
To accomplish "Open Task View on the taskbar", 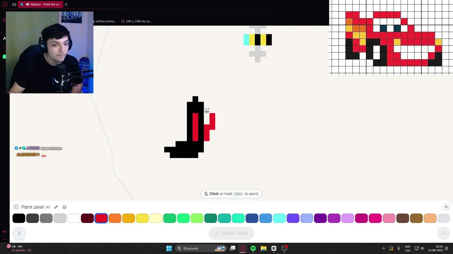I will pyautogui.click(x=233, y=248).
